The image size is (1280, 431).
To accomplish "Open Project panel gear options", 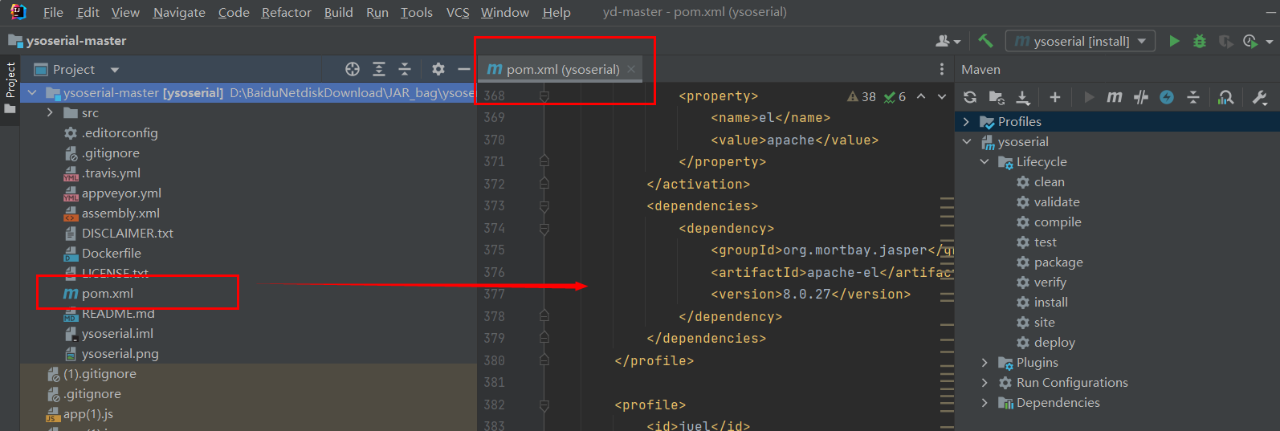I will click(x=438, y=69).
